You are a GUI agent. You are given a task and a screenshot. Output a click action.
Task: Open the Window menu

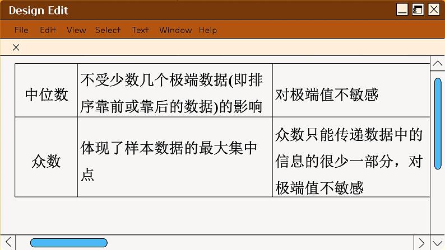[175, 30]
